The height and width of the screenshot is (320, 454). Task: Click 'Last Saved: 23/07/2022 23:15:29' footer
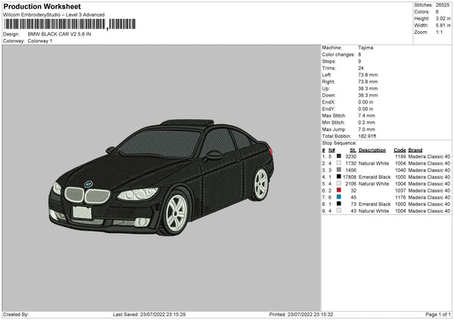pos(149,315)
